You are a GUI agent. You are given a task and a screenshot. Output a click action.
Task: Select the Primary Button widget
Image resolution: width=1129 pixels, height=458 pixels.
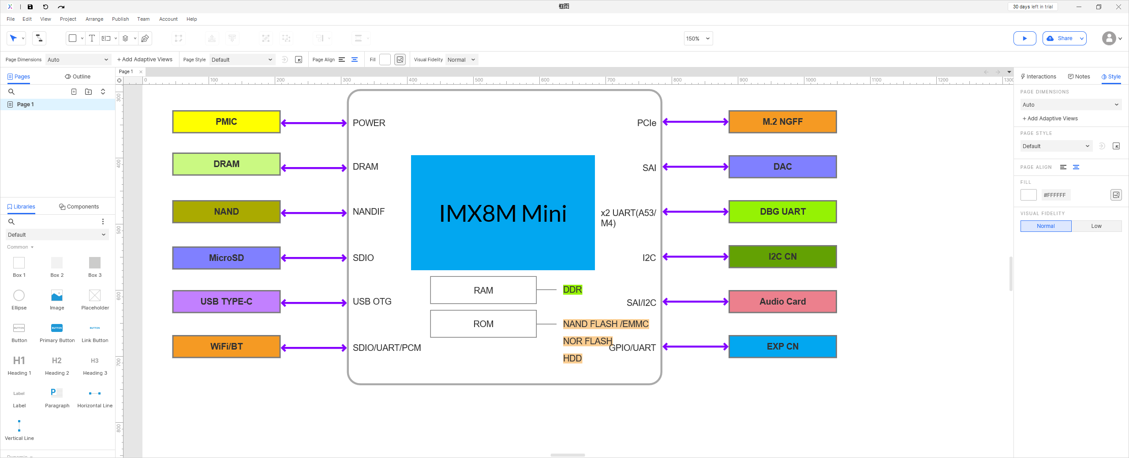(57, 332)
